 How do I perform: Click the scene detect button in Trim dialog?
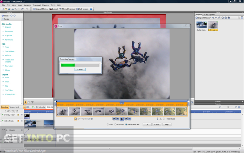tap(76, 119)
